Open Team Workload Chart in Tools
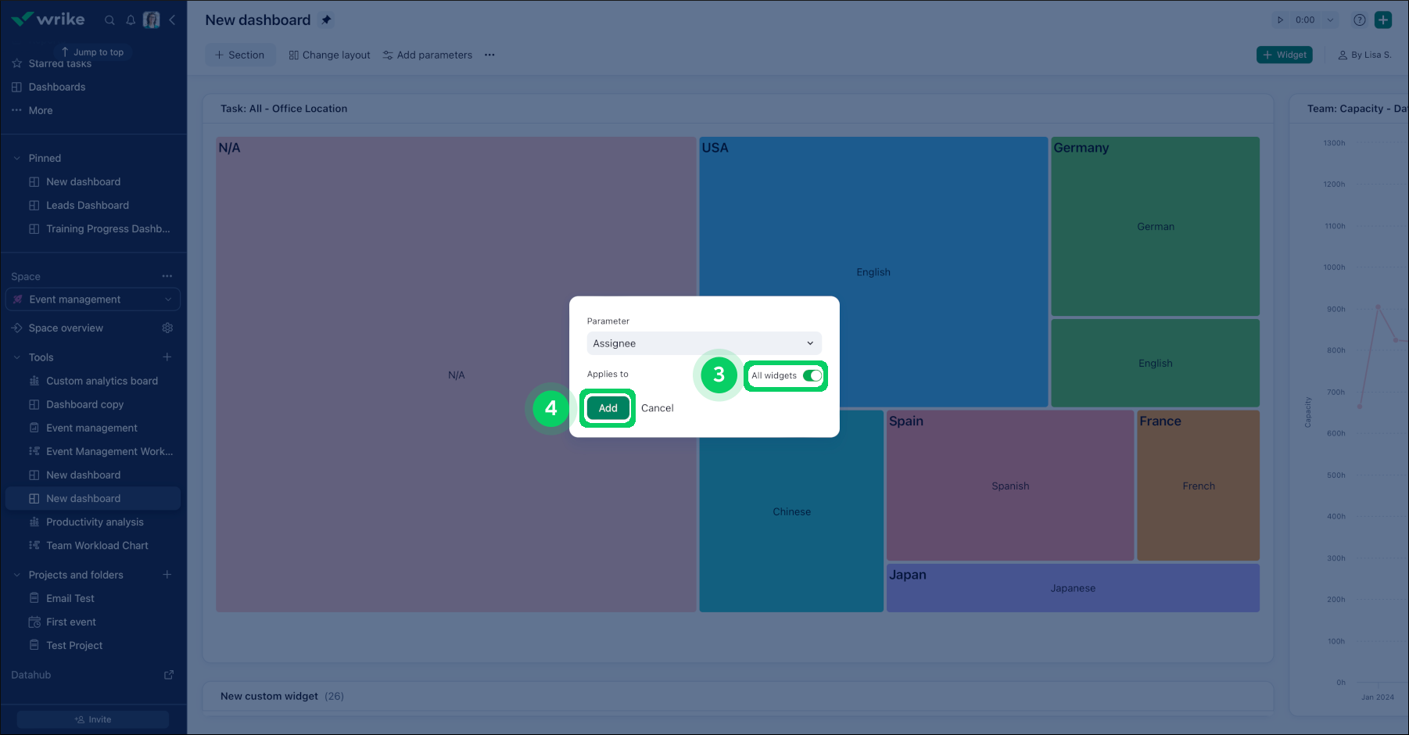1409x735 pixels. click(x=97, y=546)
